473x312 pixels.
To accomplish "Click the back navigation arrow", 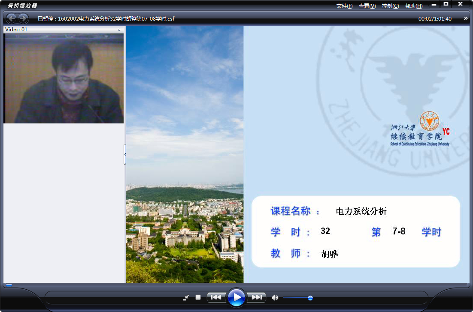I will [12, 18].
